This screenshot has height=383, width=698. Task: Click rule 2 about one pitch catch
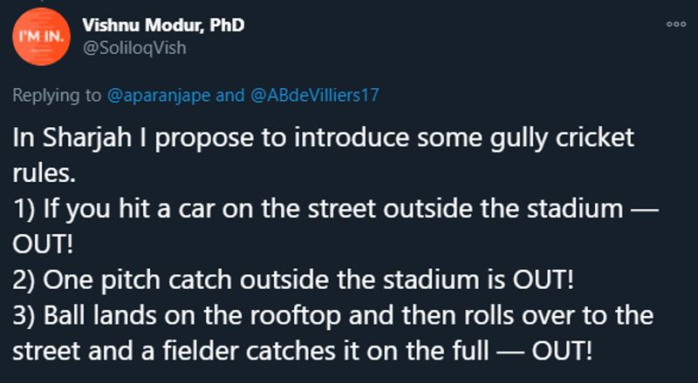[293, 279]
